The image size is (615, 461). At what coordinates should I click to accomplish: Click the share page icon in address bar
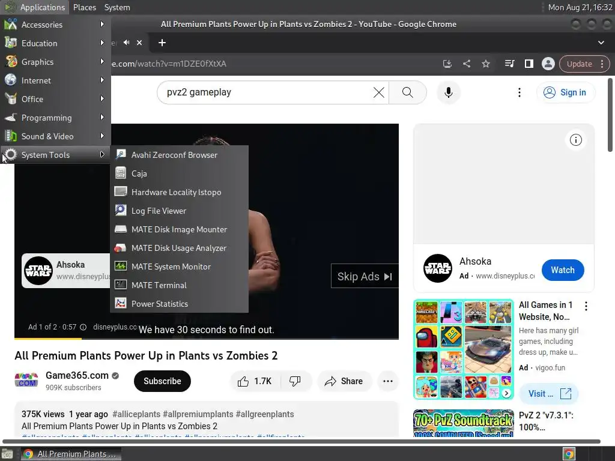(x=466, y=64)
